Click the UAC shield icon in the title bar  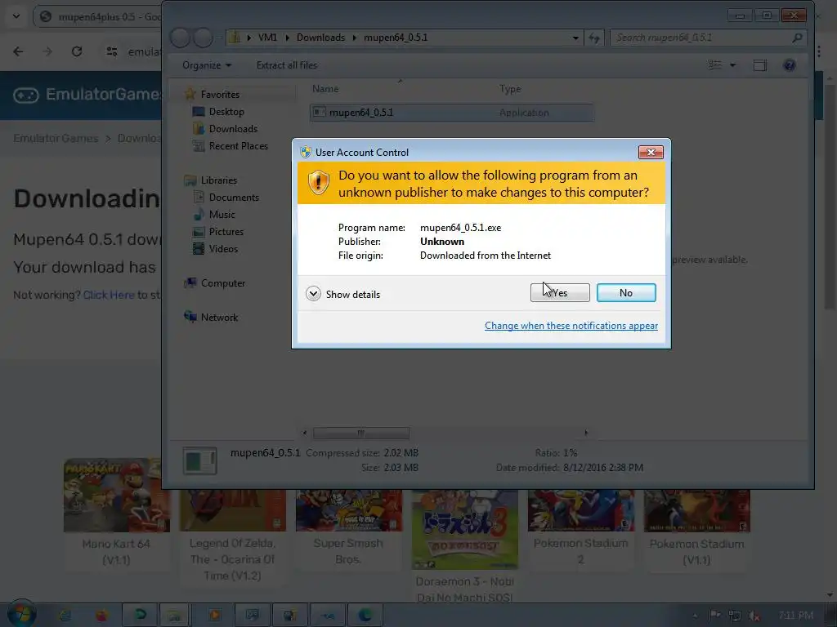coord(306,153)
